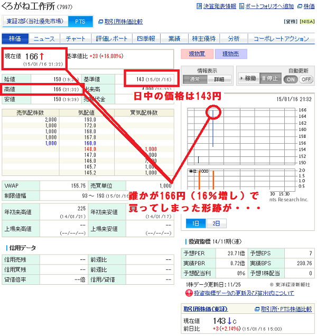Click 現物買 buy button

click(x=197, y=54)
